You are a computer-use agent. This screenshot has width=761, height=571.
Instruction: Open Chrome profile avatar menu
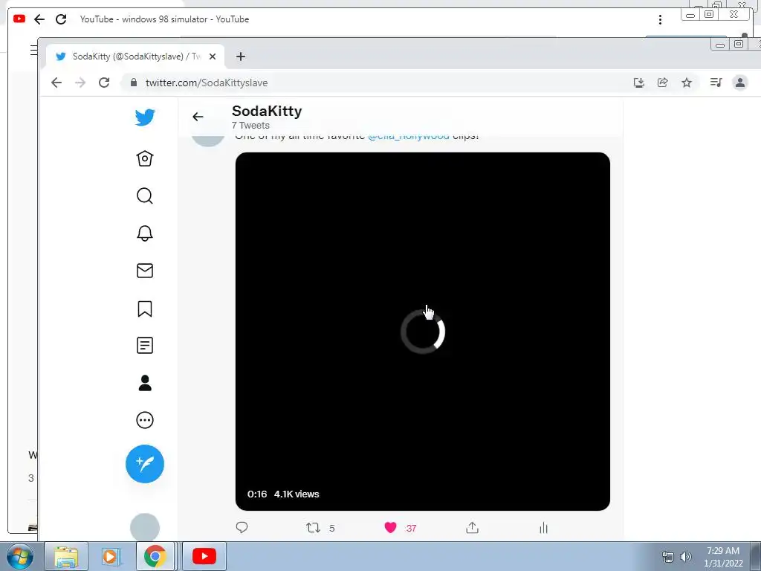click(x=740, y=83)
